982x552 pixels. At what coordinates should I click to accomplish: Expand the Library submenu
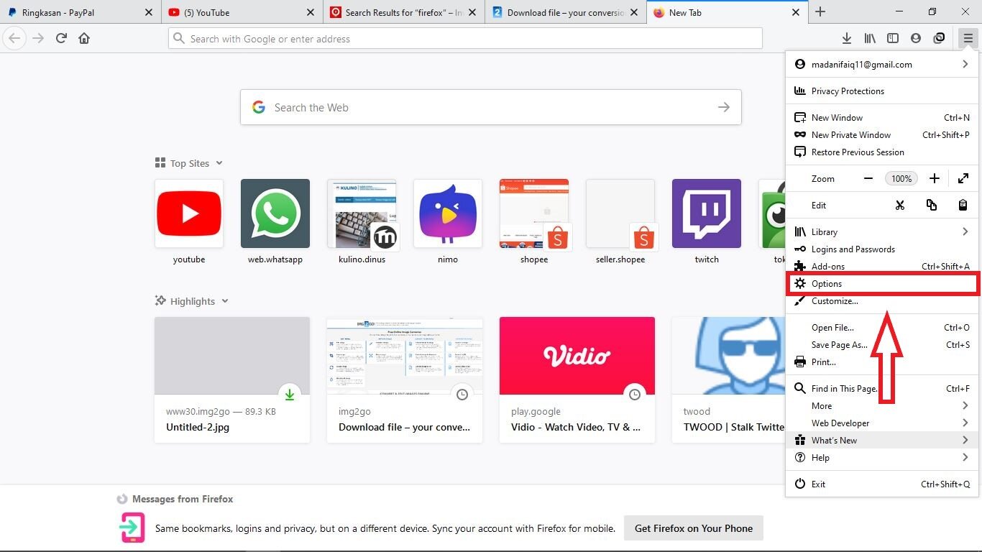(965, 231)
